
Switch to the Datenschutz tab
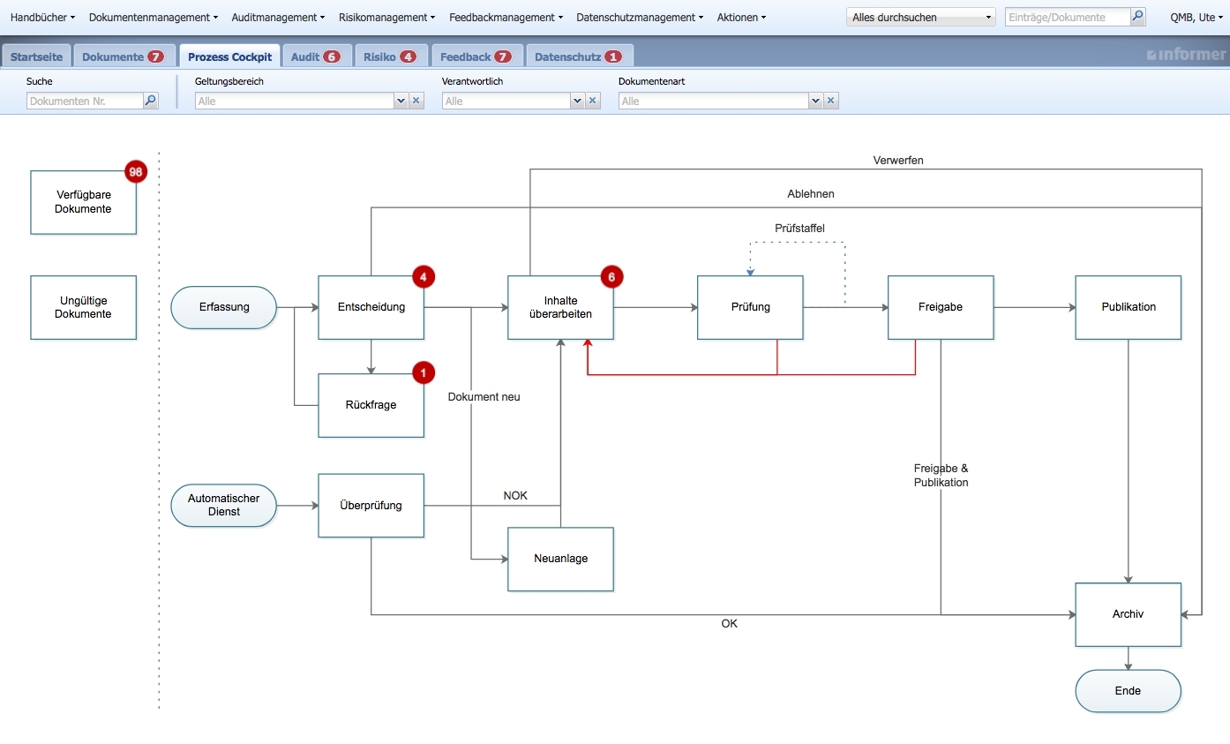579,56
